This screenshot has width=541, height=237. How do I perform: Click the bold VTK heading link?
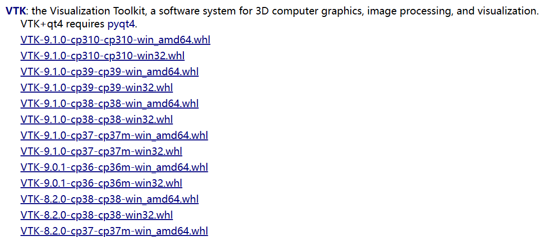[x=16, y=11]
